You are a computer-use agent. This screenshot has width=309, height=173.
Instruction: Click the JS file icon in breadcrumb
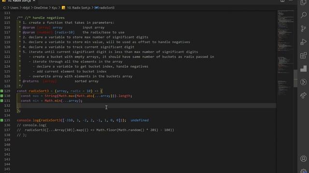click(63, 8)
